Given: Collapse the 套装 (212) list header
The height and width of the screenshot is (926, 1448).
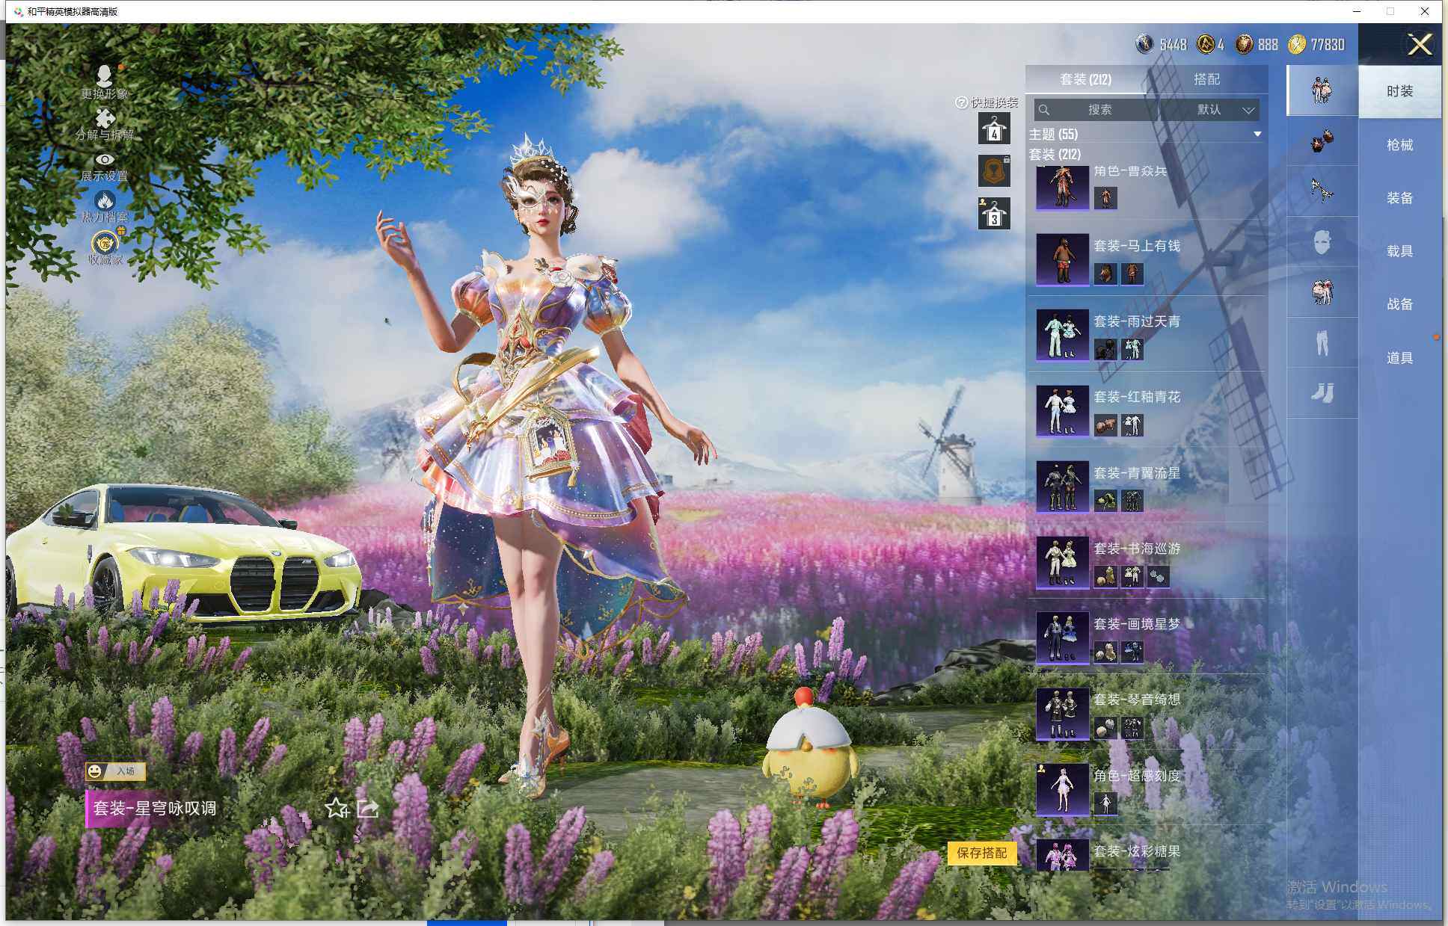Looking at the screenshot, I should [1055, 155].
